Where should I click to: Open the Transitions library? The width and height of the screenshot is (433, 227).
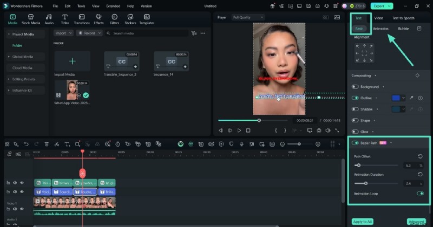[x=82, y=19]
